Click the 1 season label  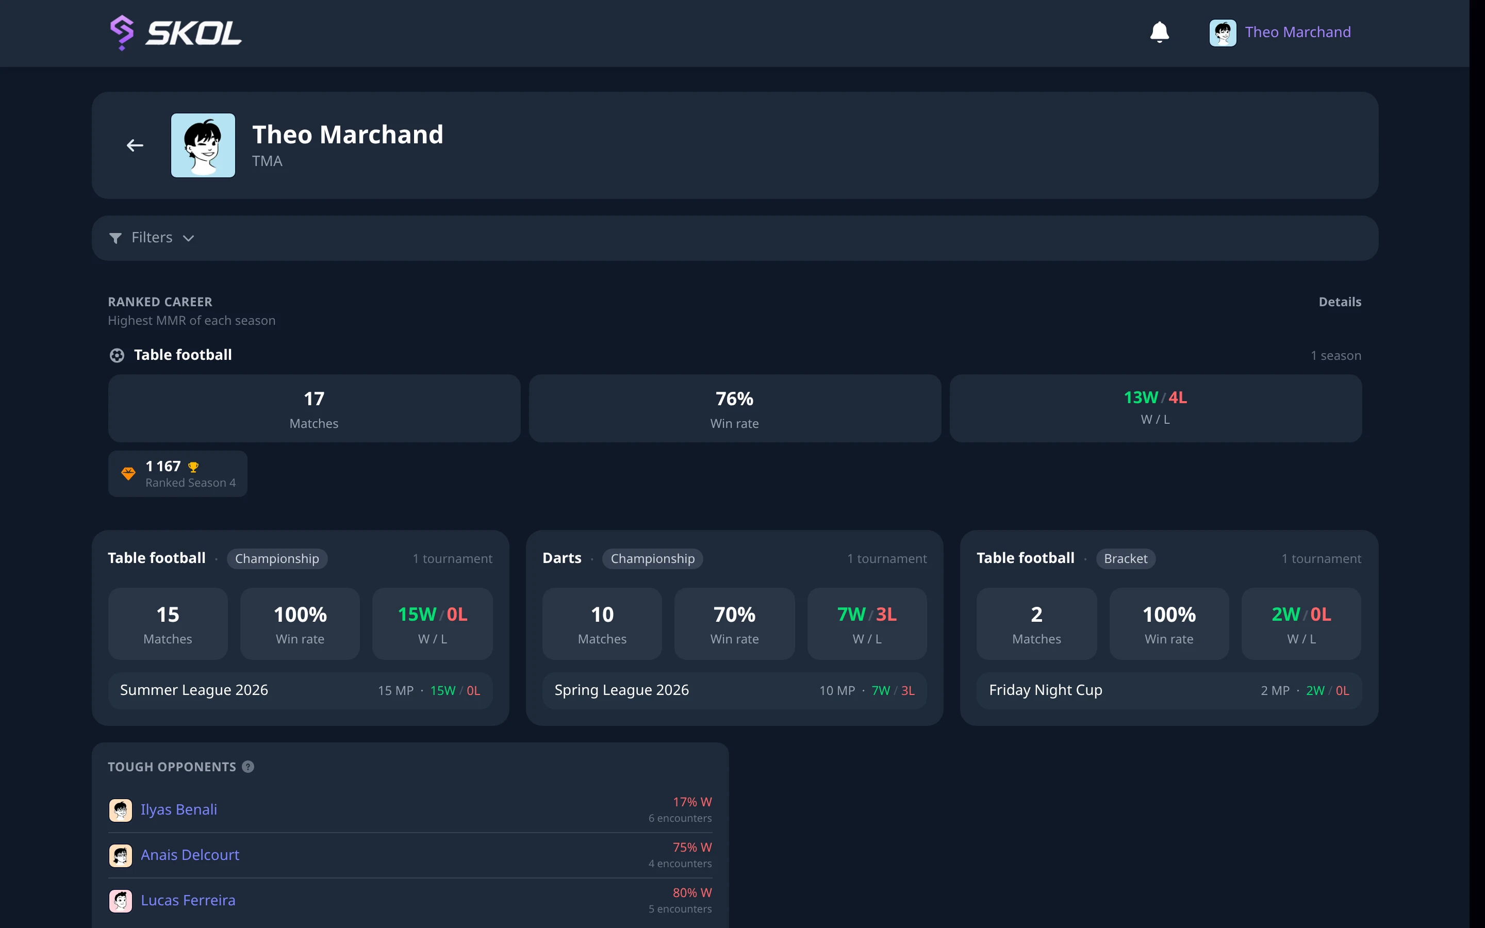pos(1336,355)
